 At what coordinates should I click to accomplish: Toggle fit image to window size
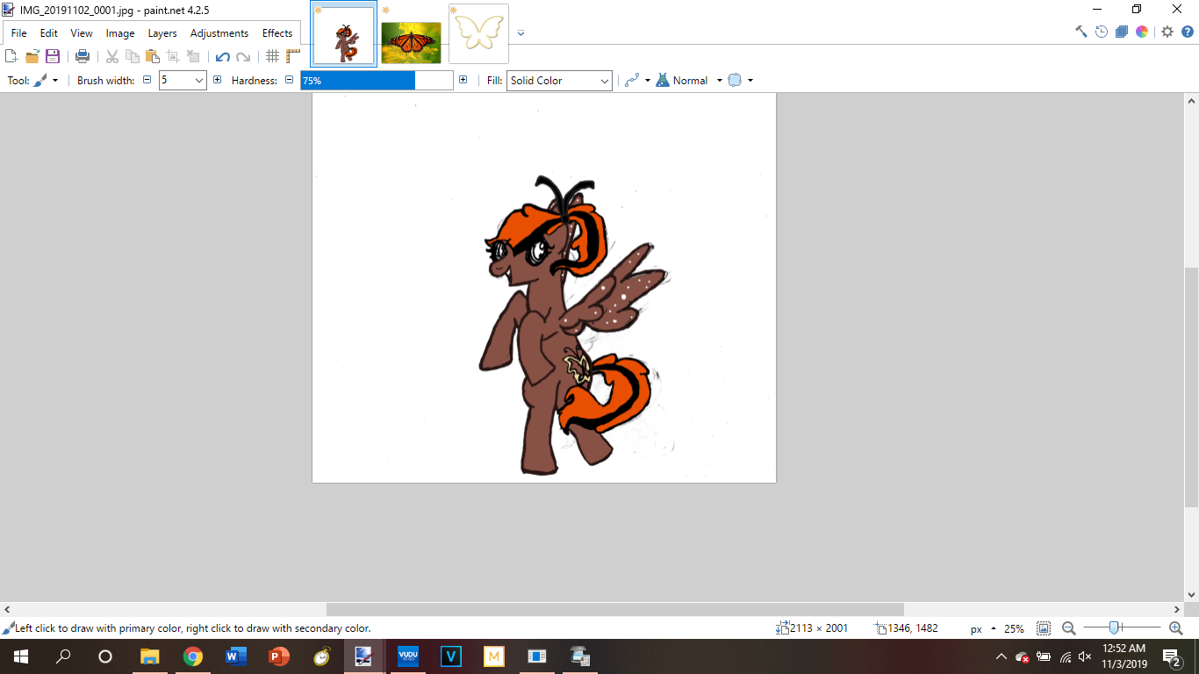pyautogui.click(x=1044, y=628)
